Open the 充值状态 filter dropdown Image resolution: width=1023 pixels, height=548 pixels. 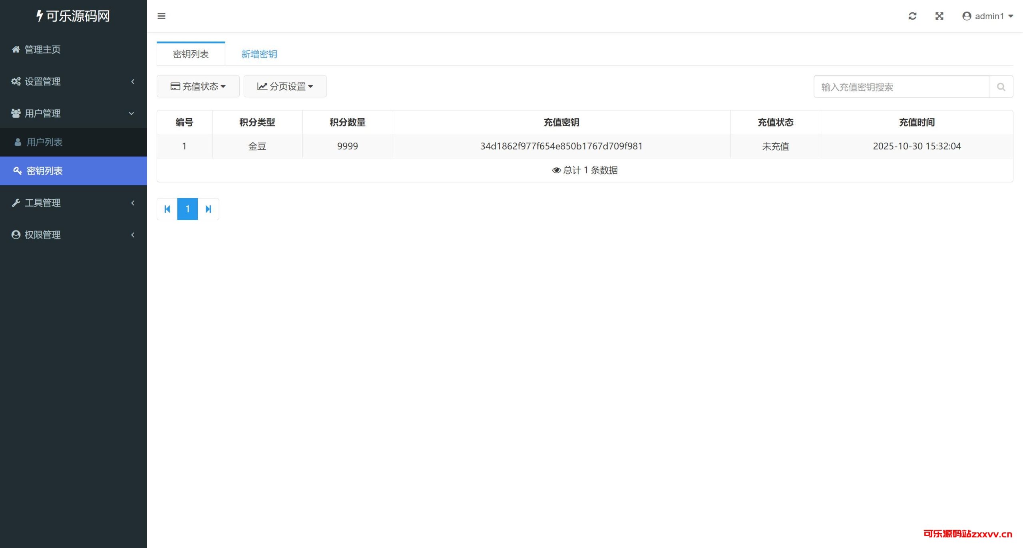pos(198,86)
